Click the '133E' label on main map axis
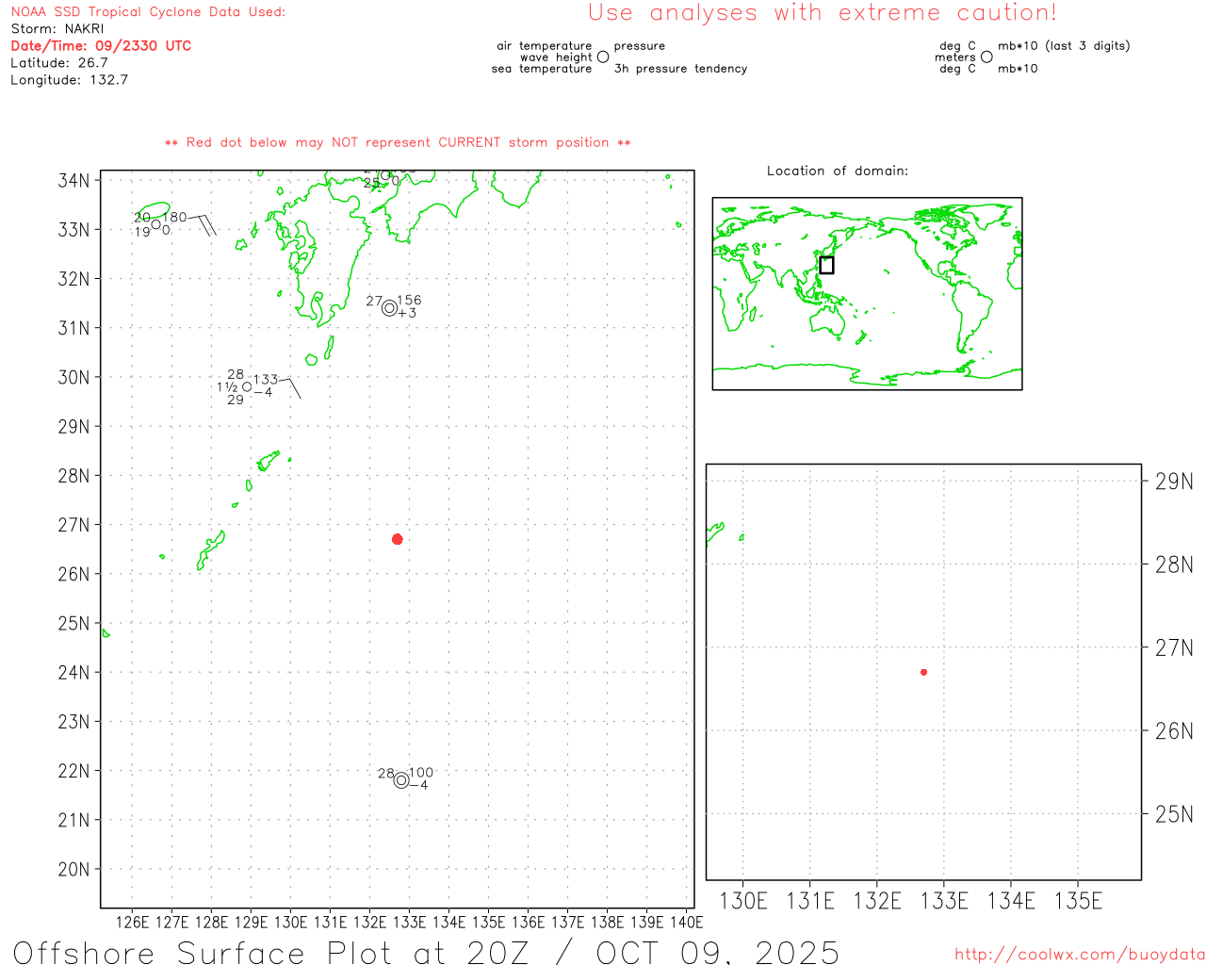 coord(409,923)
